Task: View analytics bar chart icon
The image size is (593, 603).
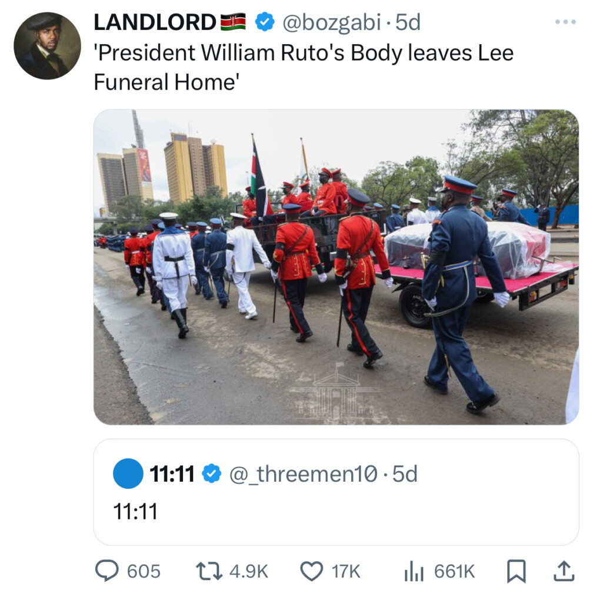Action: 414,571
